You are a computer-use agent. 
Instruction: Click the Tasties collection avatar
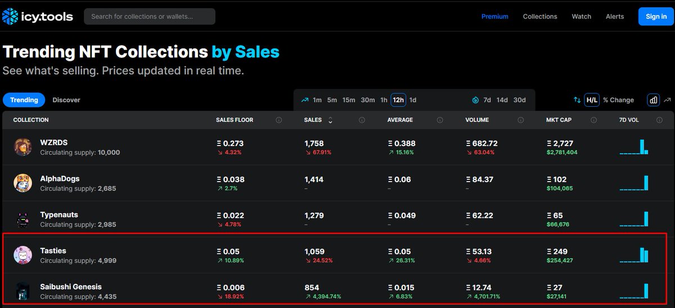coord(23,255)
